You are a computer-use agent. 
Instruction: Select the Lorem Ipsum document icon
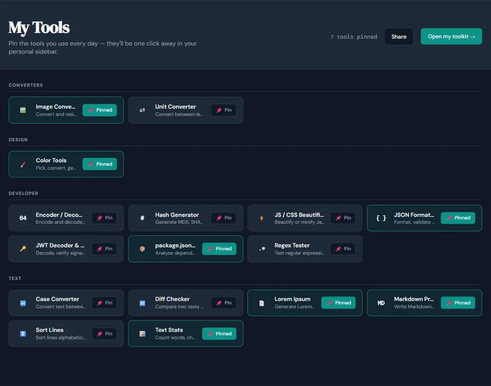coord(261,303)
